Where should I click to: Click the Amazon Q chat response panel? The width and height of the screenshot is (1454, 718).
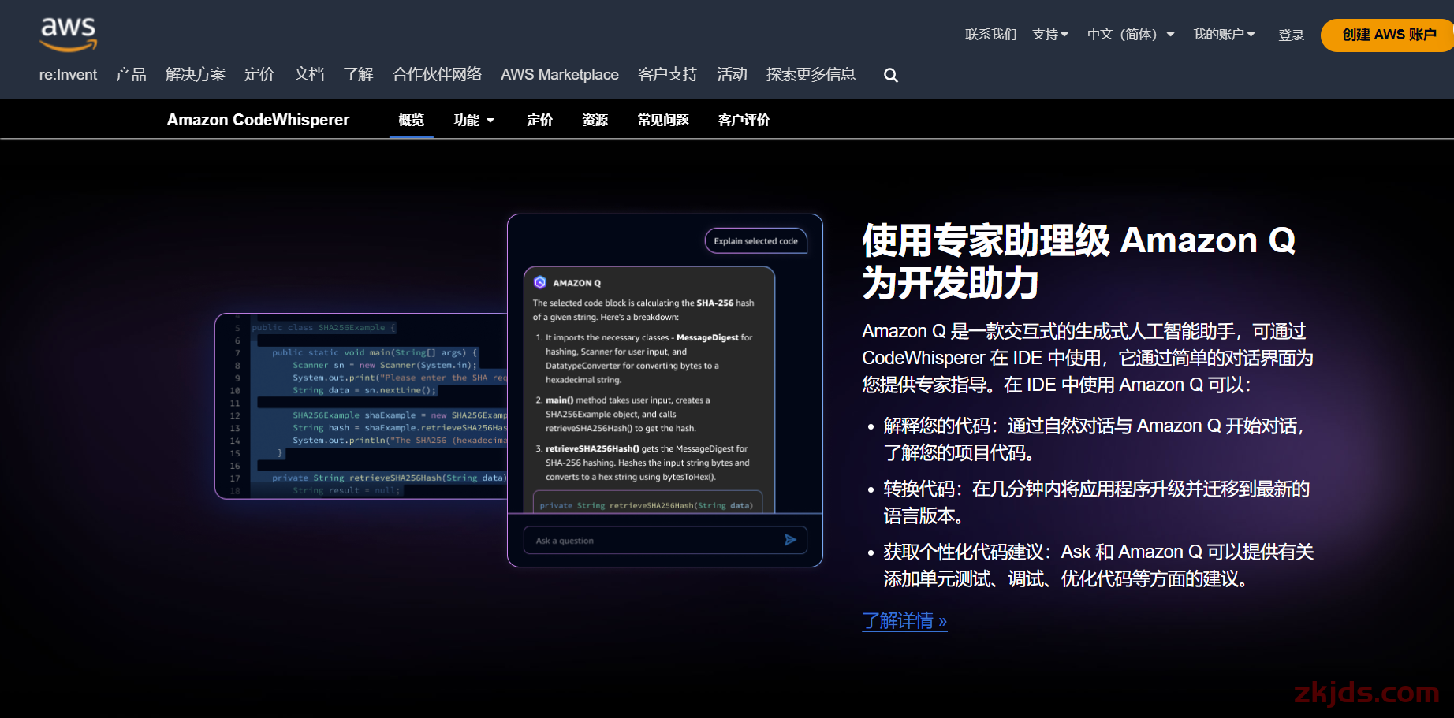coord(650,390)
